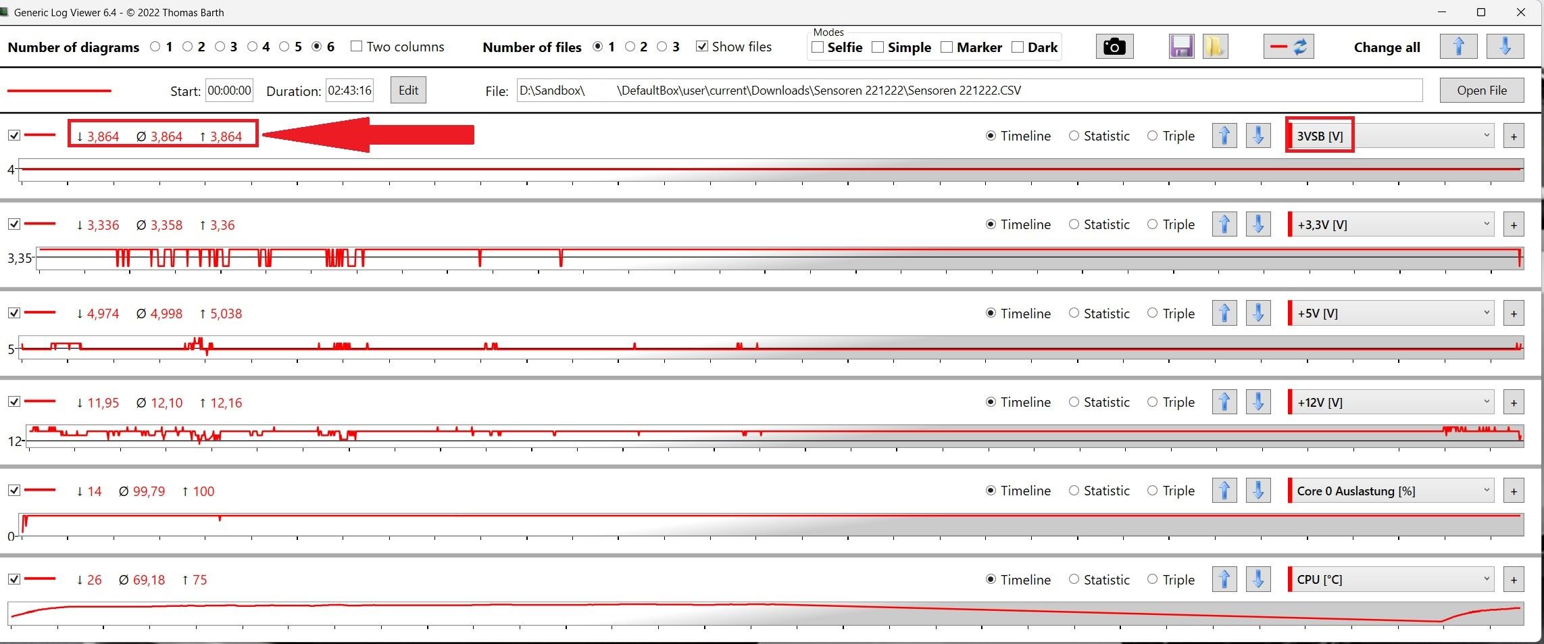Click the +12V timeline graph

pos(774,436)
